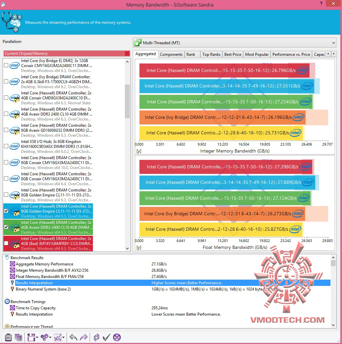The height and width of the screenshot is (344, 342).
Task: Click the question mark help icon
Action: 321,4
